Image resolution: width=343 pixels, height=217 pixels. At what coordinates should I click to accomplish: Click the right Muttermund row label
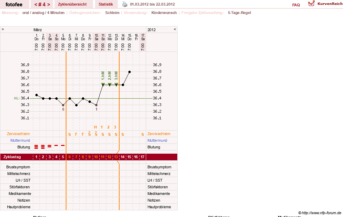pos(157,140)
